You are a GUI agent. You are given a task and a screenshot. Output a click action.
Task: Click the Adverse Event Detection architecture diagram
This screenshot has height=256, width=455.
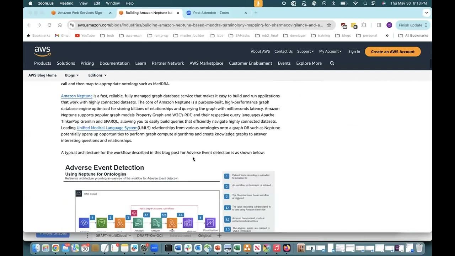point(170,197)
